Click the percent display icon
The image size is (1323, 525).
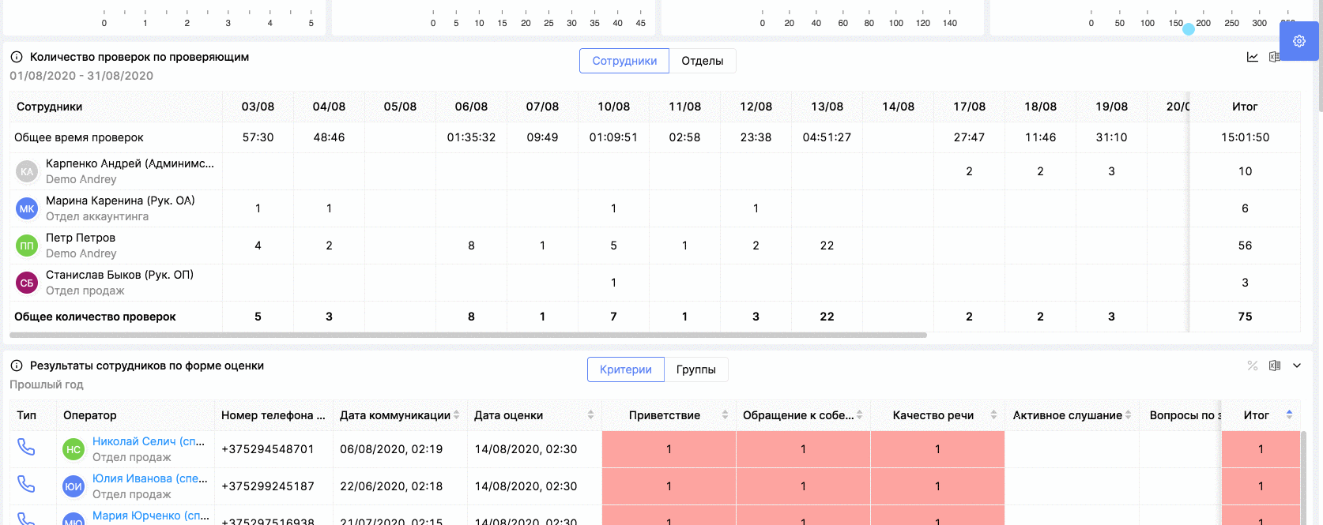pos(1253,366)
